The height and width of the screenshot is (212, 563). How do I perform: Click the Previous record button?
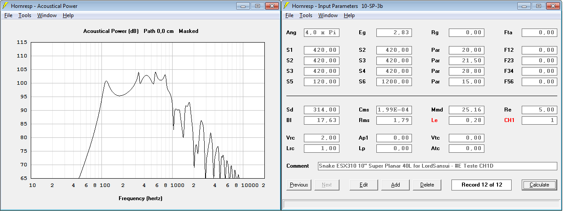[x=299, y=185]
